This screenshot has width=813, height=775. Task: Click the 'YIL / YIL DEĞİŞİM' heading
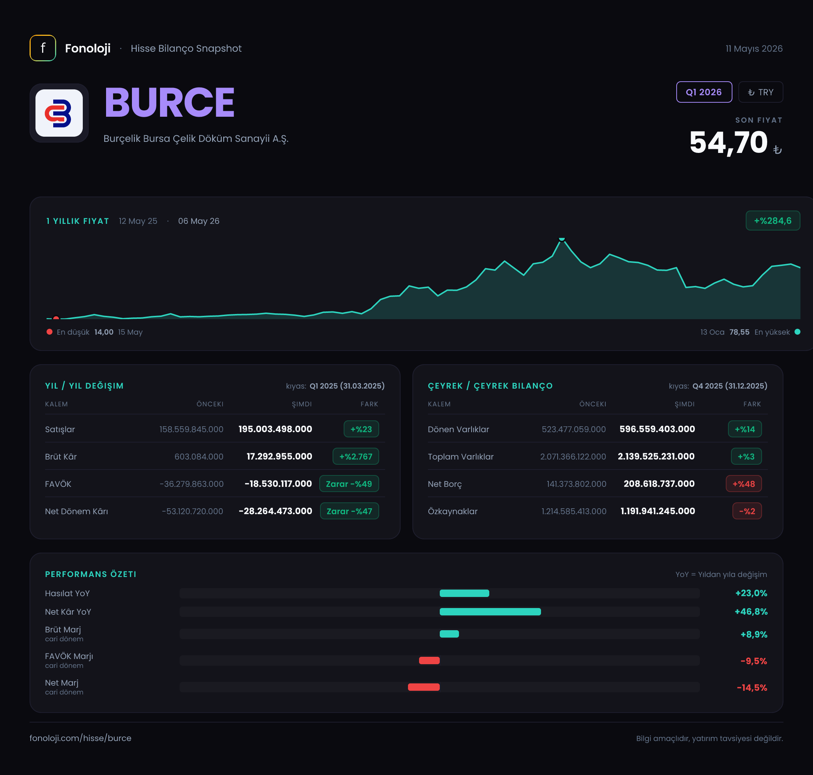click(84, 385)
